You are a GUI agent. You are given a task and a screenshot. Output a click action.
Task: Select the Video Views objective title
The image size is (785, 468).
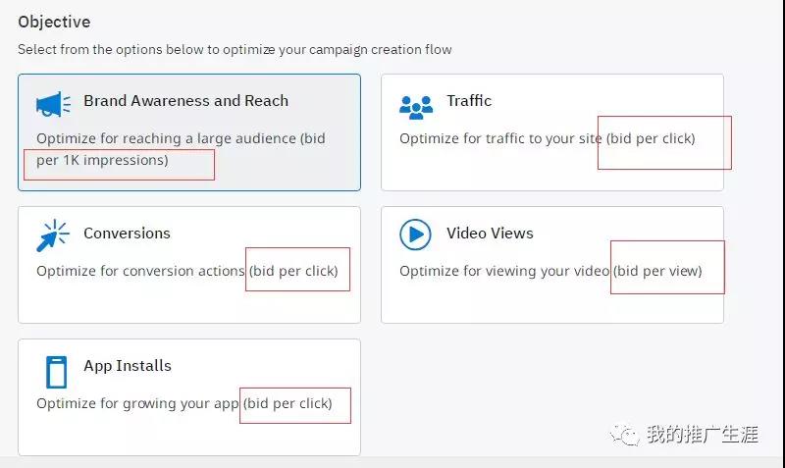pyautogui.click(x=490, y=234)
